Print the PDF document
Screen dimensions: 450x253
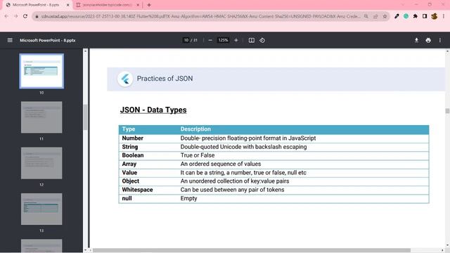(428, 40)
